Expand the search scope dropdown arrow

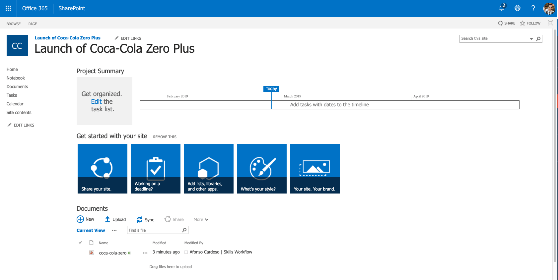point(531,39)
